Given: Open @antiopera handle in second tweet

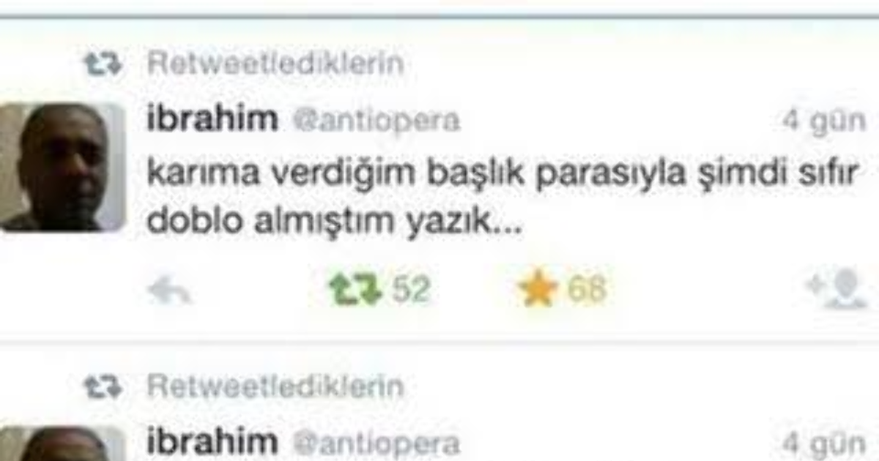Looking at the screenshot, I should tap(375, 443).
